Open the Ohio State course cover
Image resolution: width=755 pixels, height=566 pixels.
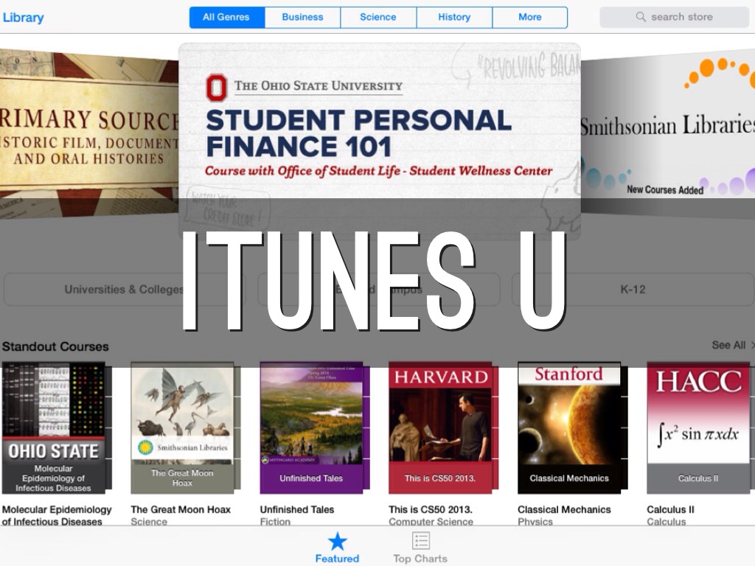(x=54, y=428)
